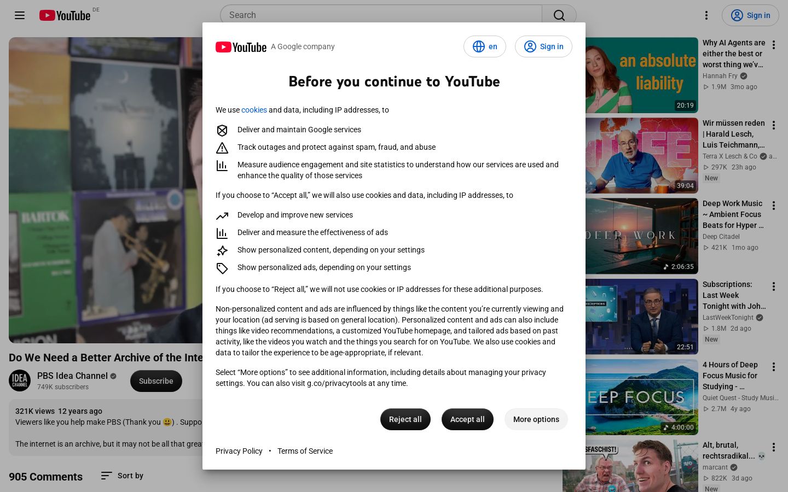This screenshot has height=492, width=788.
Task: Open the Last Week Tonight video thumbnail
Action: [x=642, y=317]
